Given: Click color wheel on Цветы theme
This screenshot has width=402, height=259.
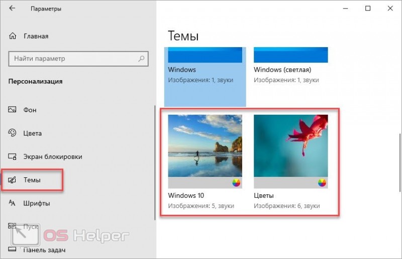Looking at the screenshot, I should coord(322,183).
